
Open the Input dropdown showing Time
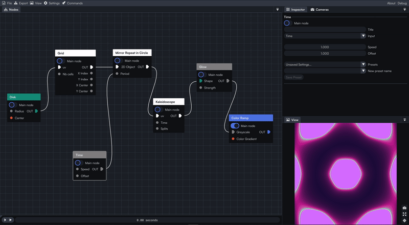pyautogui.click(x=325, y=36)
